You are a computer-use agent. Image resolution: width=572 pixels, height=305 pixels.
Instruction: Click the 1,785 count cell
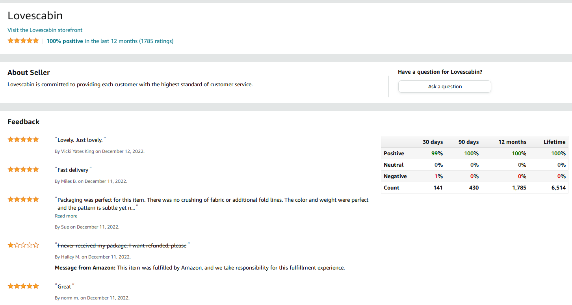pos(519,188)
